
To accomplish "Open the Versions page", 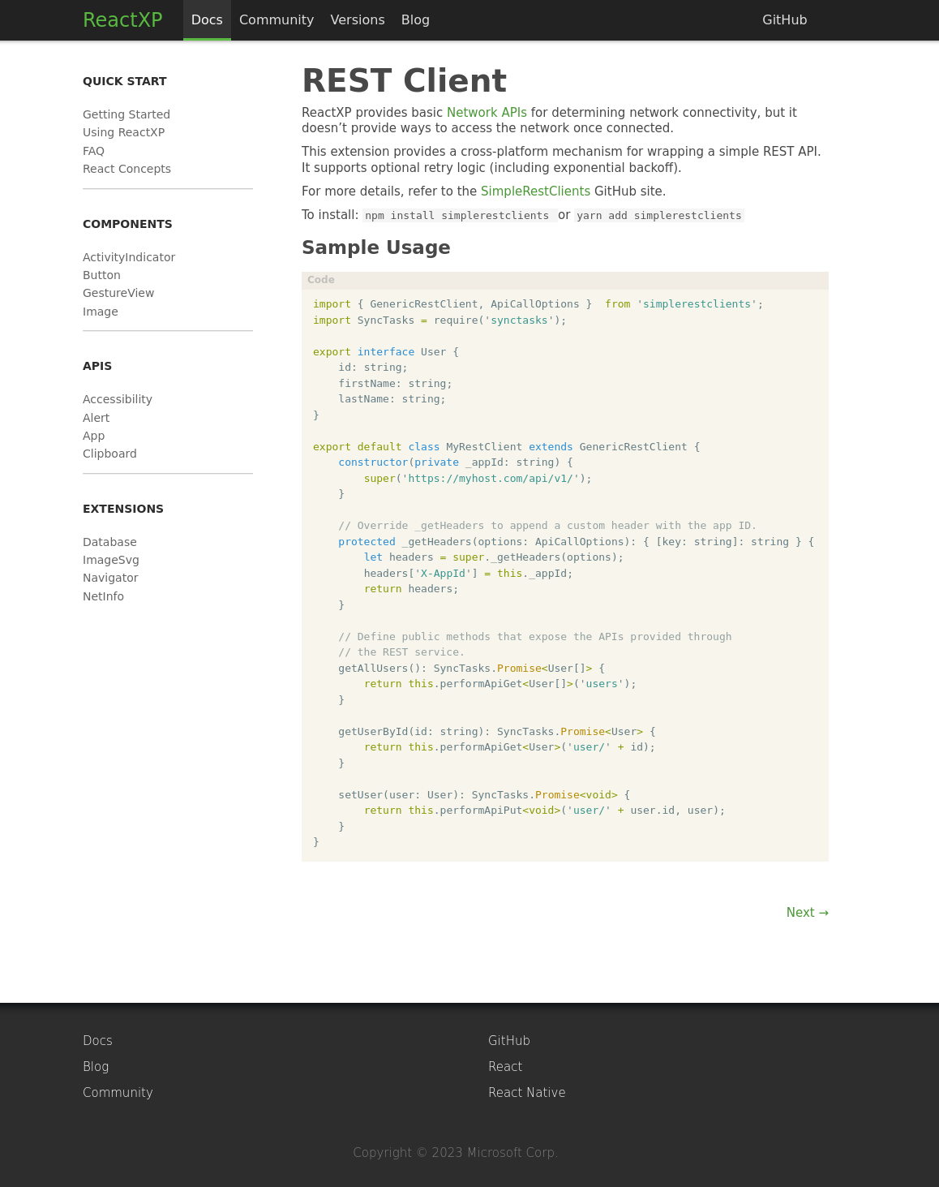I will coord(357,19).
